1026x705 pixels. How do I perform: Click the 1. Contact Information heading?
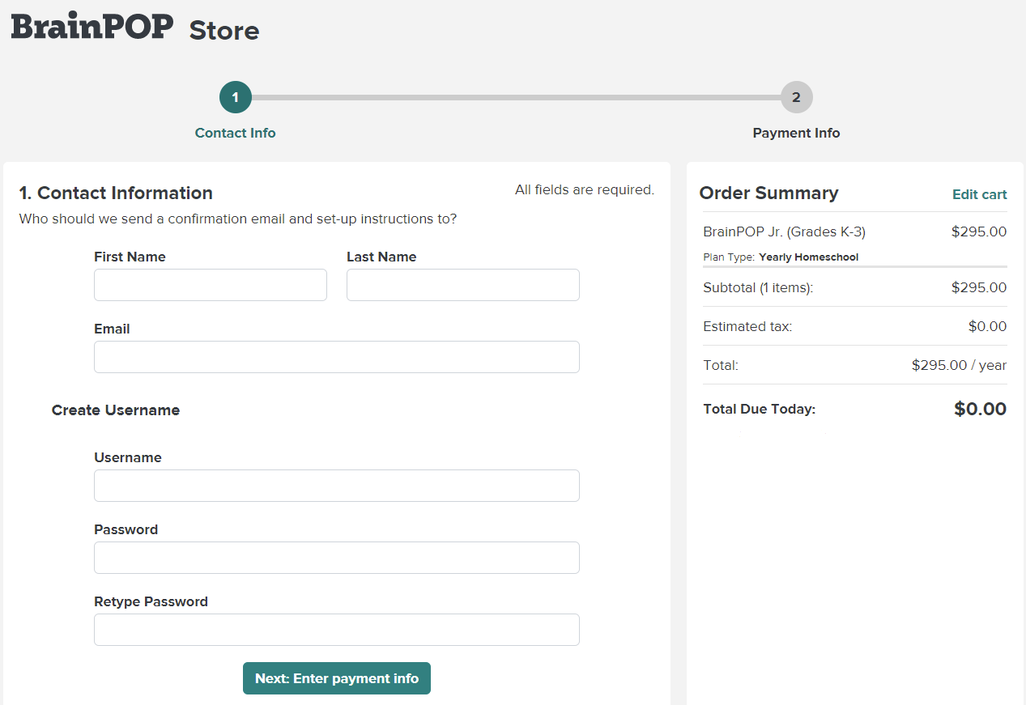pos(116,193)
